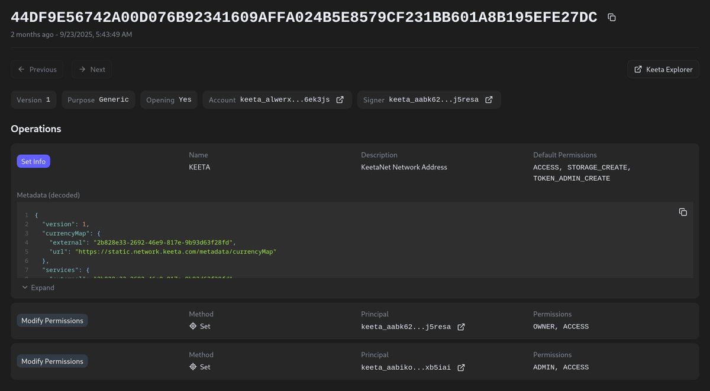Click the Version 1 chip
Viewport: 710px width, 391px height.
pyautogui.click(x=34, y=100)
